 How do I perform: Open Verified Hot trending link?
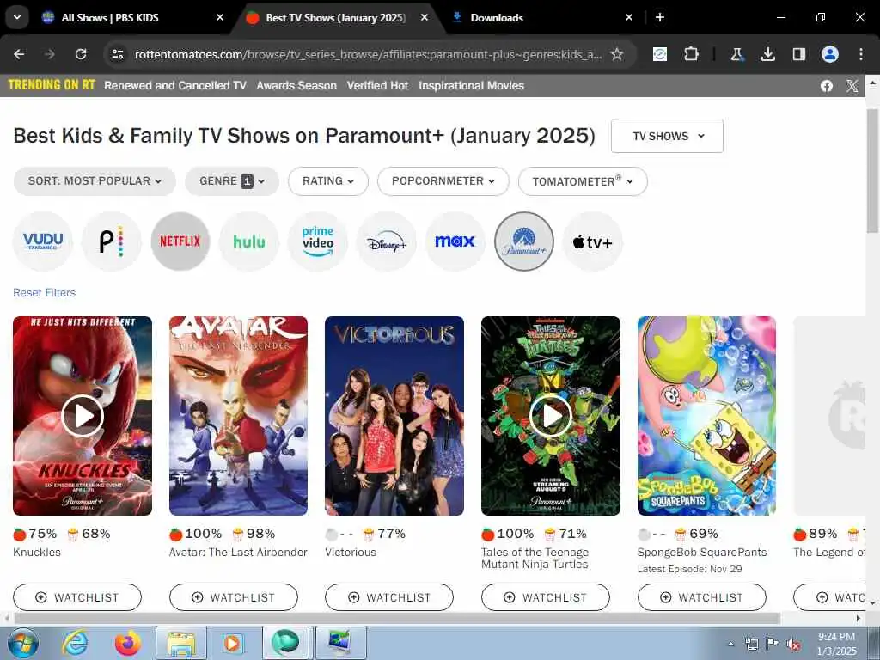(378, 85)
